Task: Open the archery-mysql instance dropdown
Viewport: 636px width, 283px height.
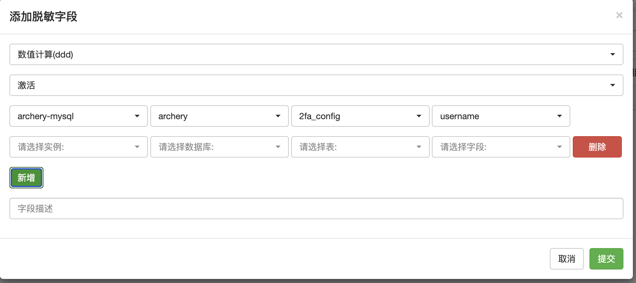Action: point(78,116)
